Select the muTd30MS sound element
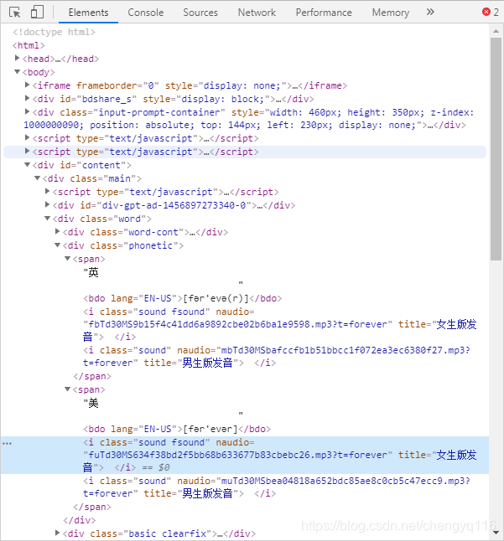 click(277, 487)
